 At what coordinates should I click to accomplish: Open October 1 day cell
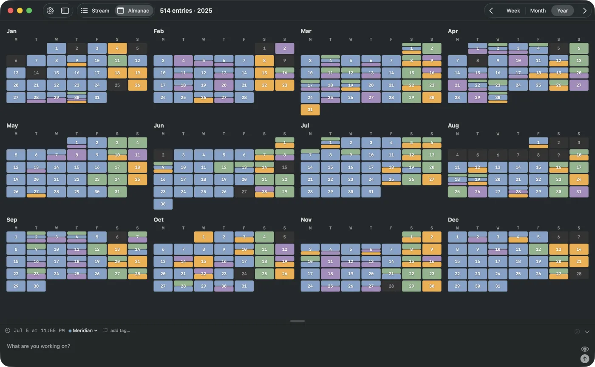(204, 237)
